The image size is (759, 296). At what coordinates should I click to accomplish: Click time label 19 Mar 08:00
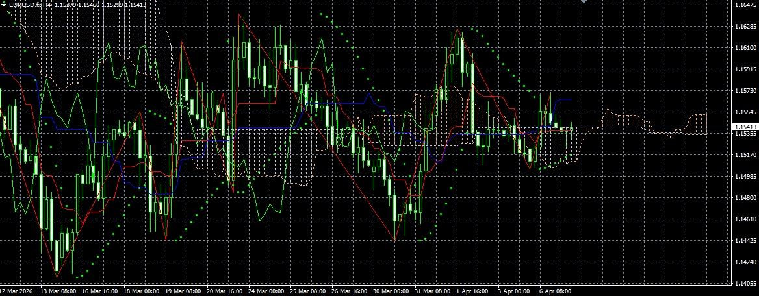click(183, 291)
